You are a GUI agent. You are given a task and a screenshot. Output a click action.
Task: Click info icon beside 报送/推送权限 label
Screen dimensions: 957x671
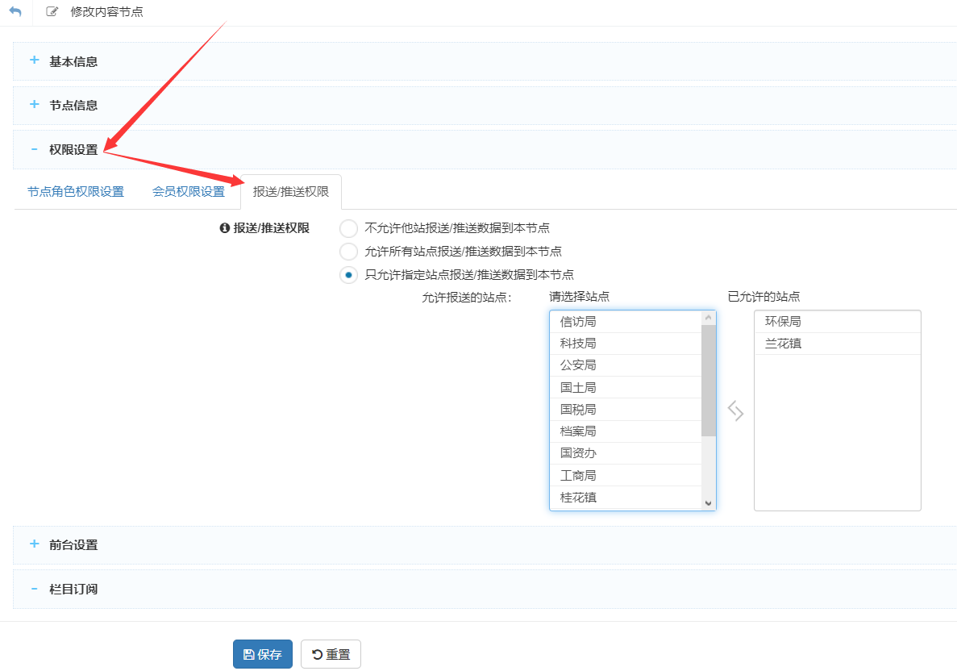pos(225,228)
